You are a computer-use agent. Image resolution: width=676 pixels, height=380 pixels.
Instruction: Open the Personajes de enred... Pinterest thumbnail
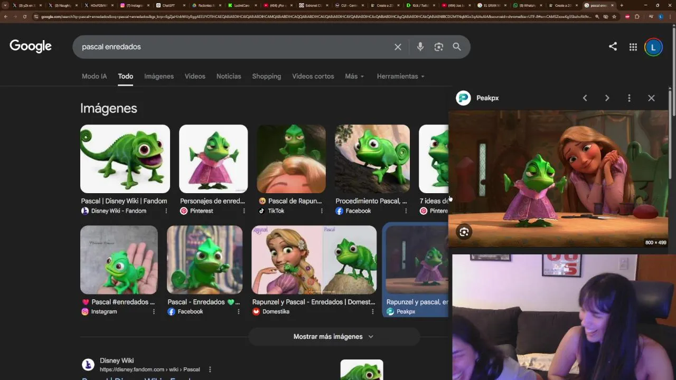[213, 159]
